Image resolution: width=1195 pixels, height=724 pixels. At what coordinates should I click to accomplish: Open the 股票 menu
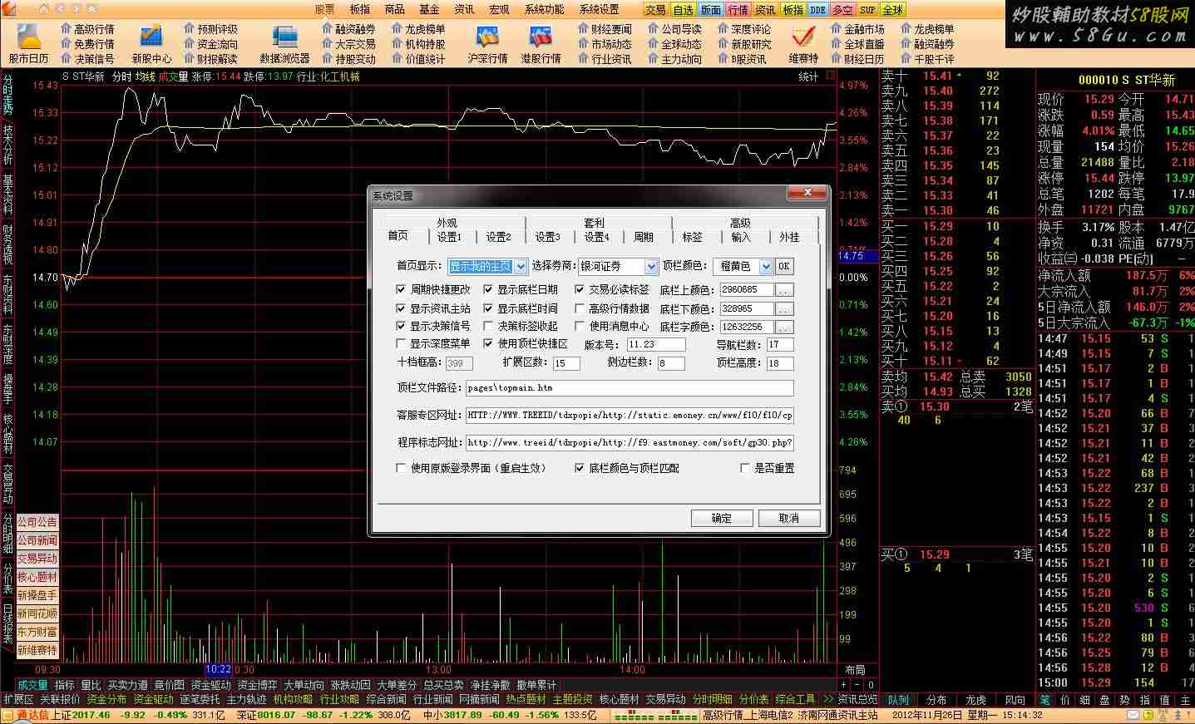coord(324,9)
